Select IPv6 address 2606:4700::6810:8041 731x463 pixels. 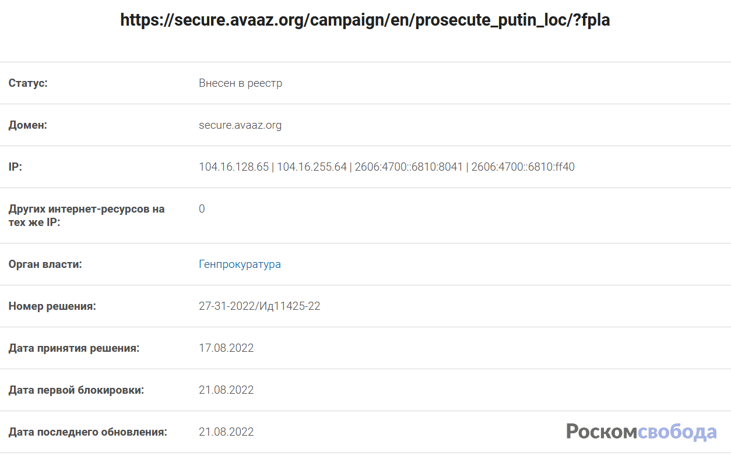tap(408, 167)
